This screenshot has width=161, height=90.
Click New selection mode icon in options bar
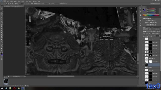click(7, 4)
